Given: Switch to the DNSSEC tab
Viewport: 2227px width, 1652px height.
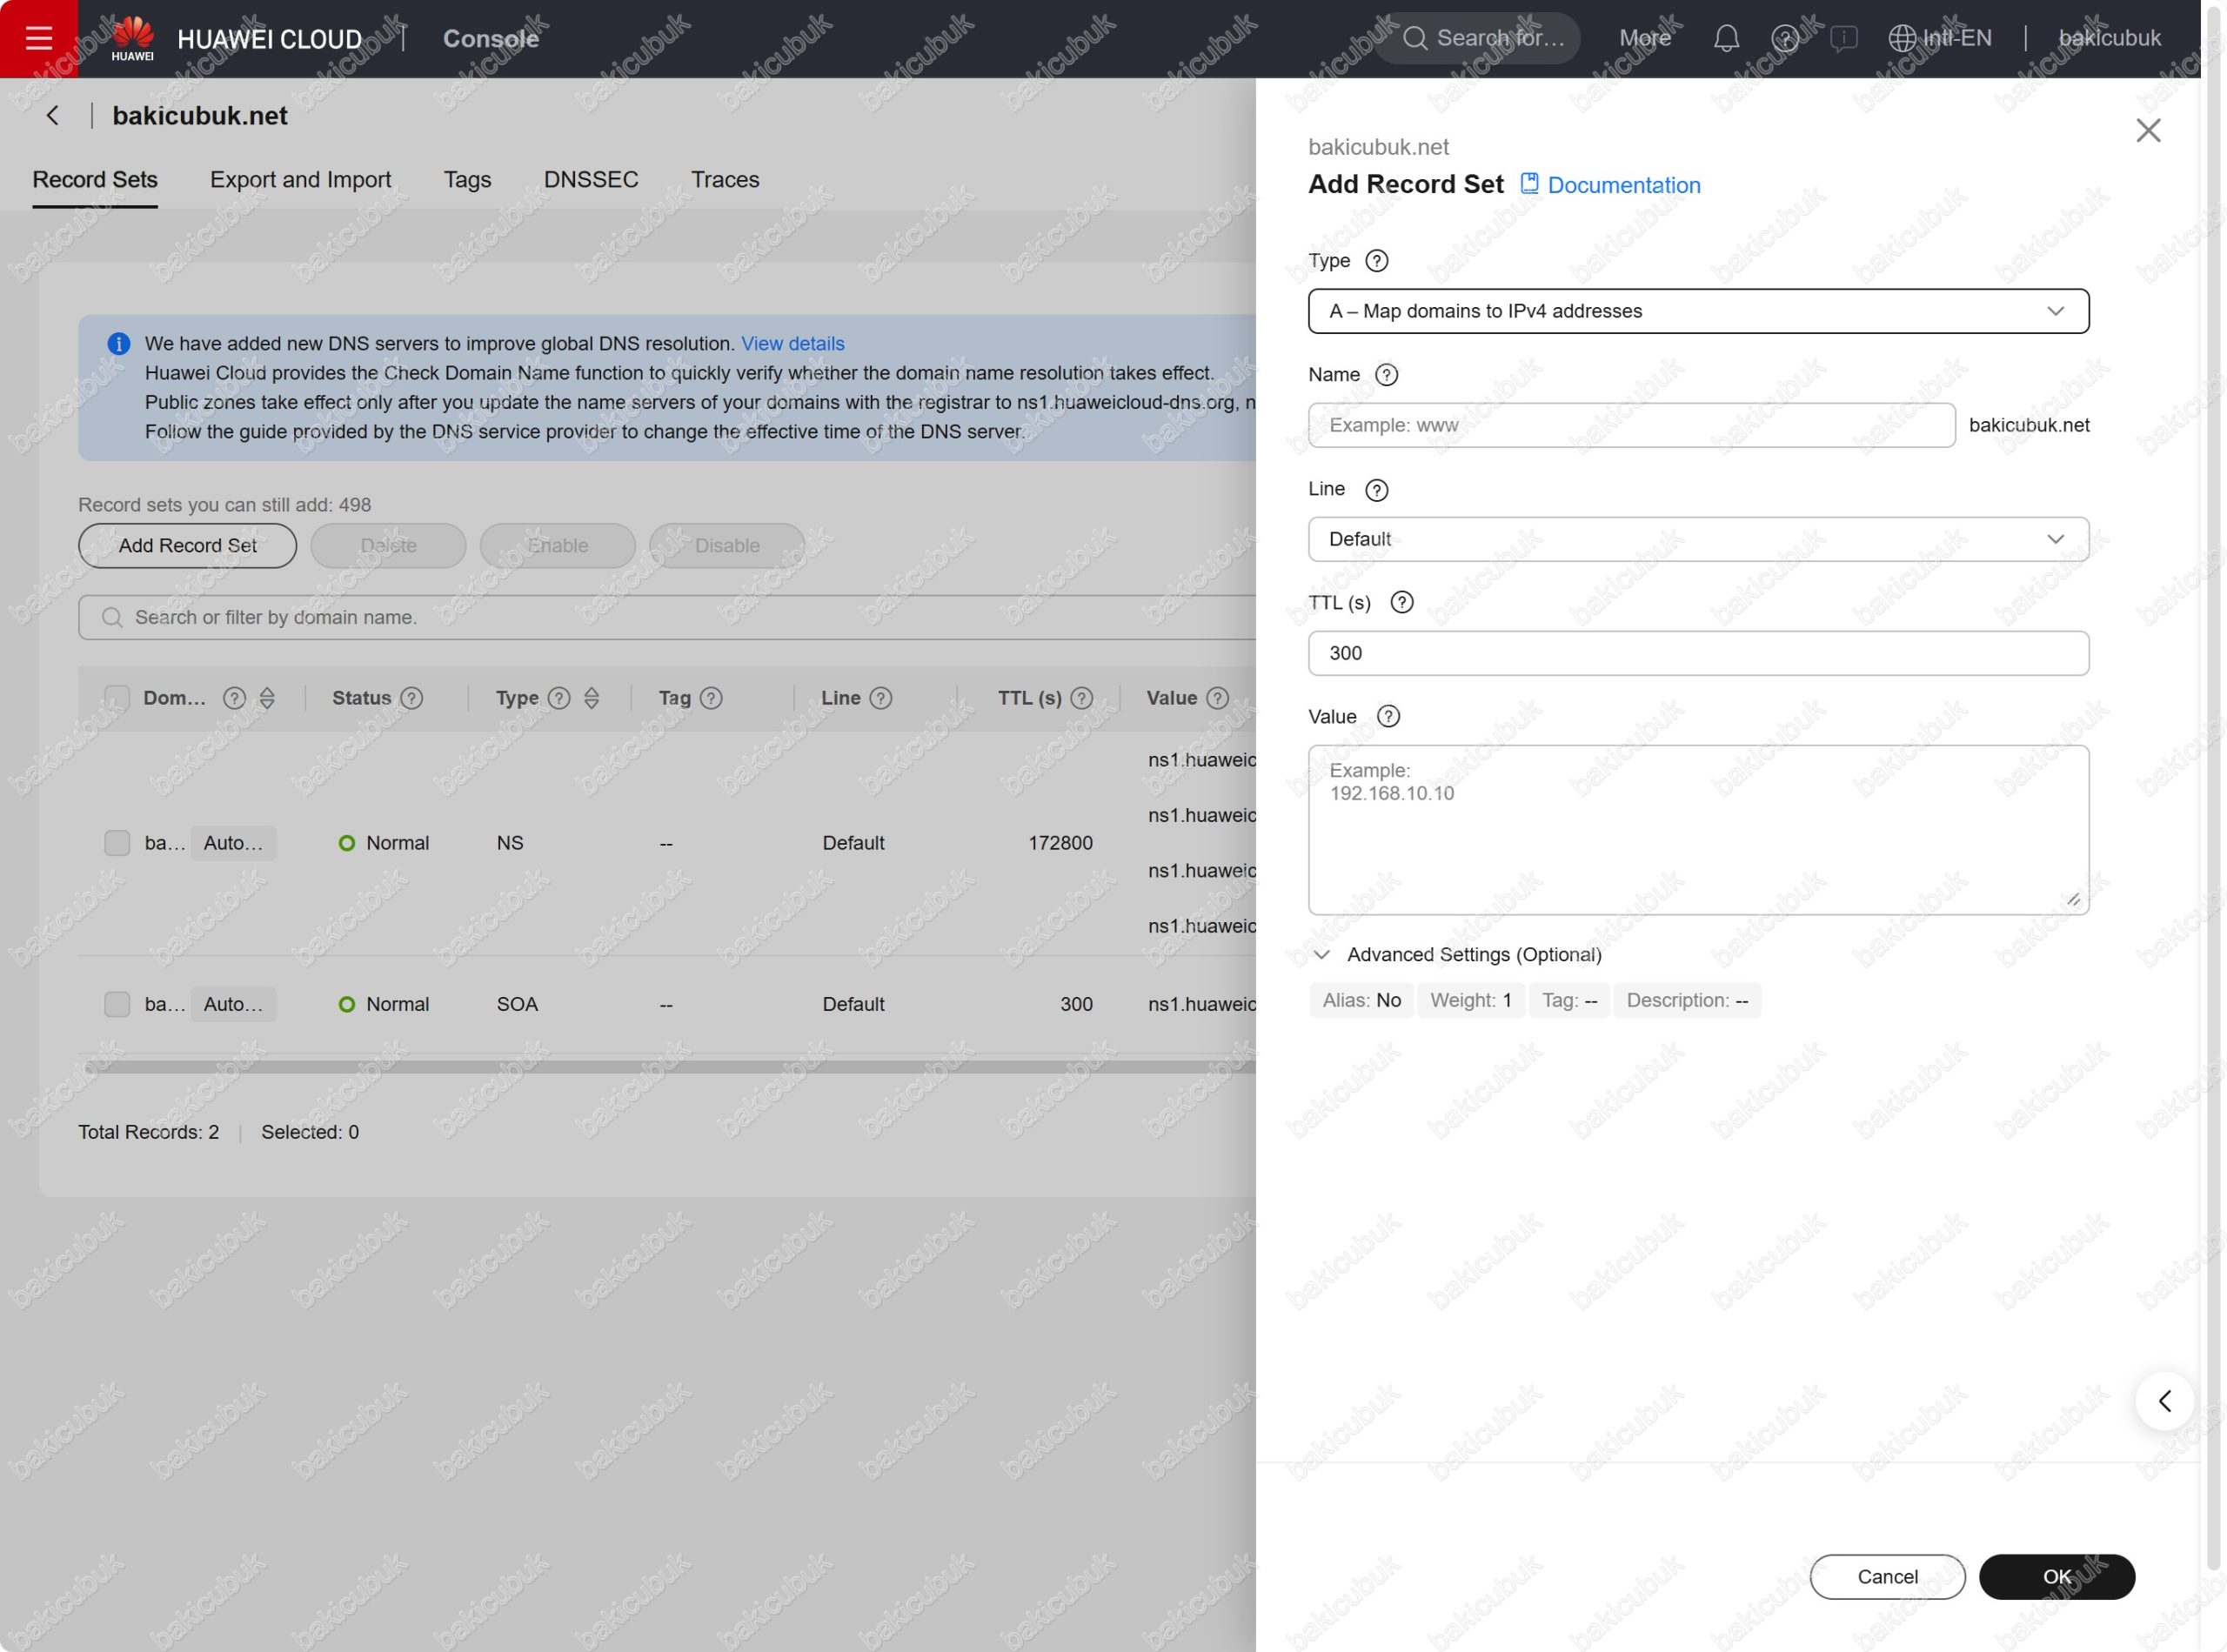Looking at the screenshot, I should tap(590, 180).
